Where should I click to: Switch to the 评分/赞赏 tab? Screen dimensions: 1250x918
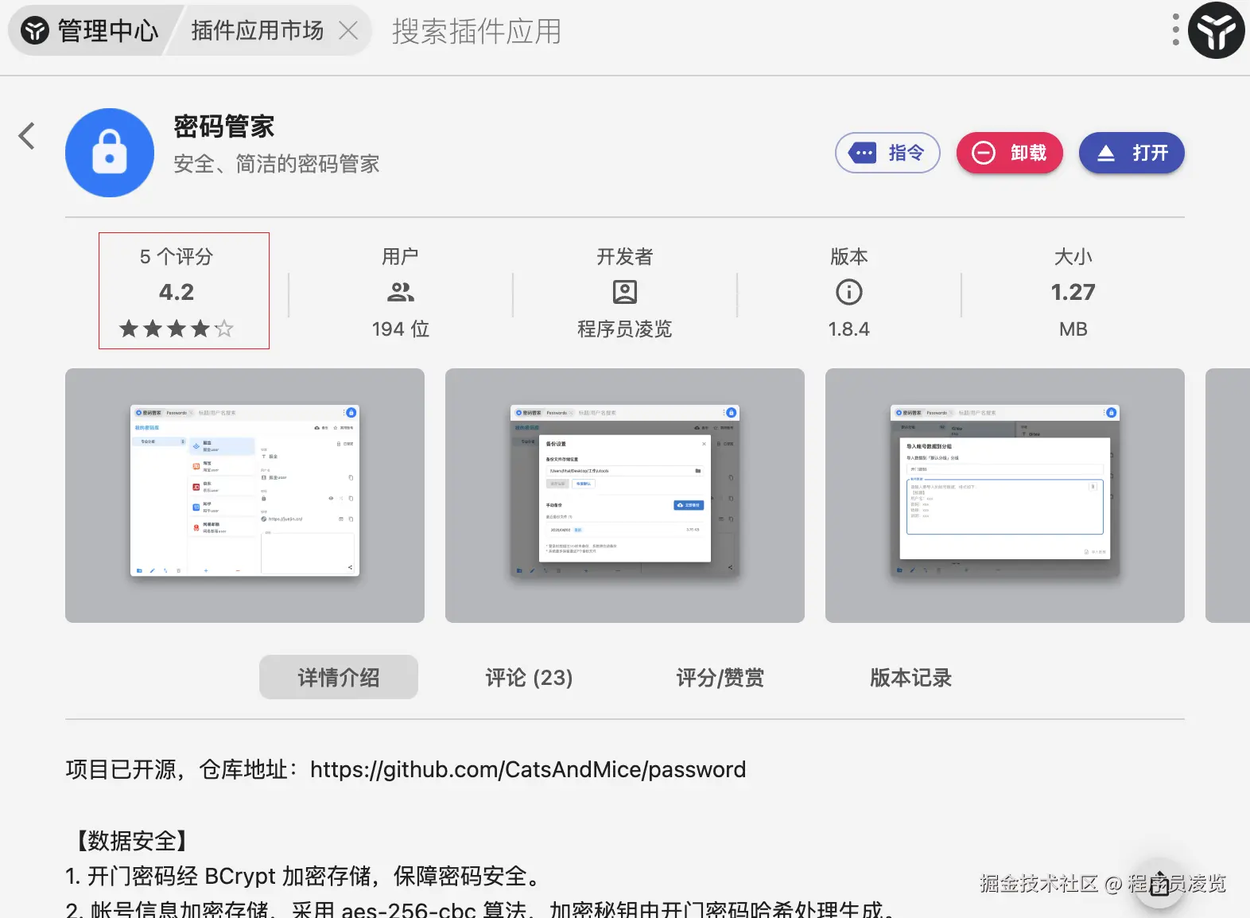720,678
